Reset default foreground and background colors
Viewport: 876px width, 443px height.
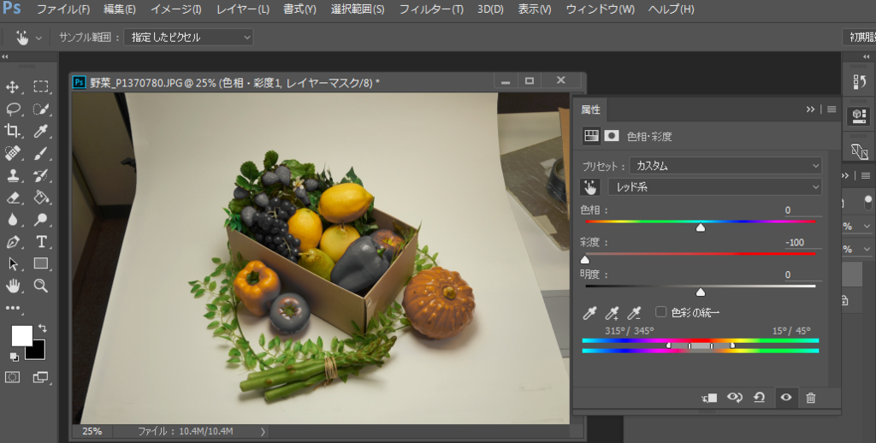click(x=15, y=357)
